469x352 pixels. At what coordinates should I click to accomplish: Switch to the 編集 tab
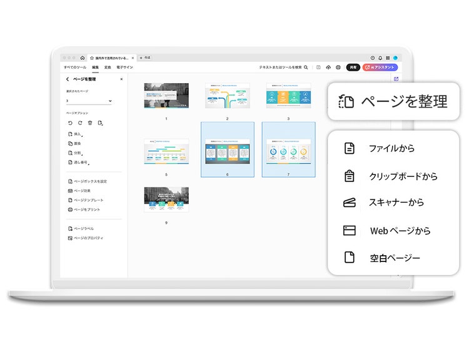(x=96, y=68)
